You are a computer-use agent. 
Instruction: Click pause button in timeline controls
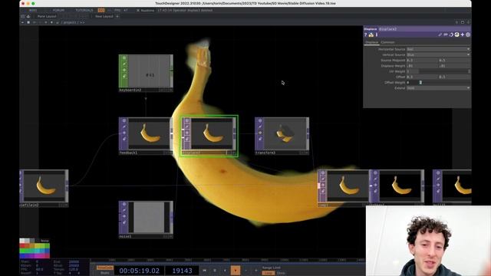tap(215, 271)
